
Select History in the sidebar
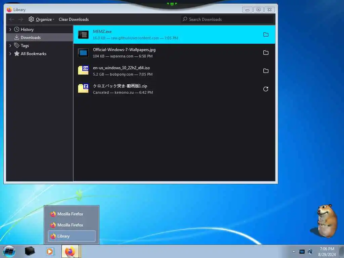click(40, 29)
